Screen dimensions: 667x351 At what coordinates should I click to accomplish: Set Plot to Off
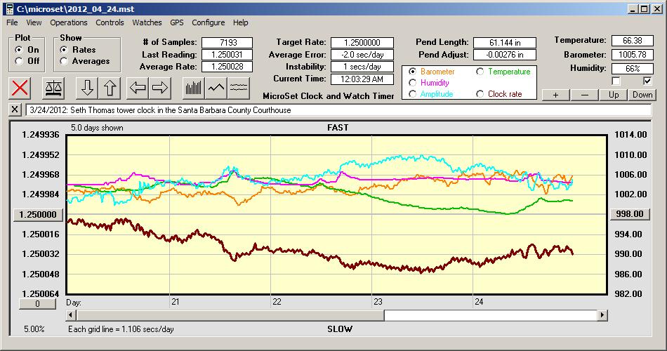pos(19,61)
